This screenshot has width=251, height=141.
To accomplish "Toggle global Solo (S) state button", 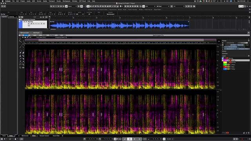I will [x=54, y=6].
